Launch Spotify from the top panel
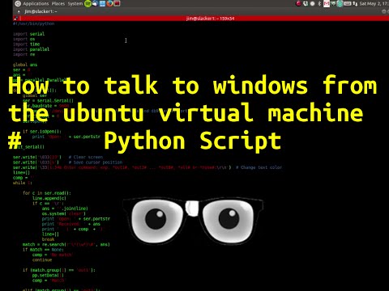 coord(88,3)
